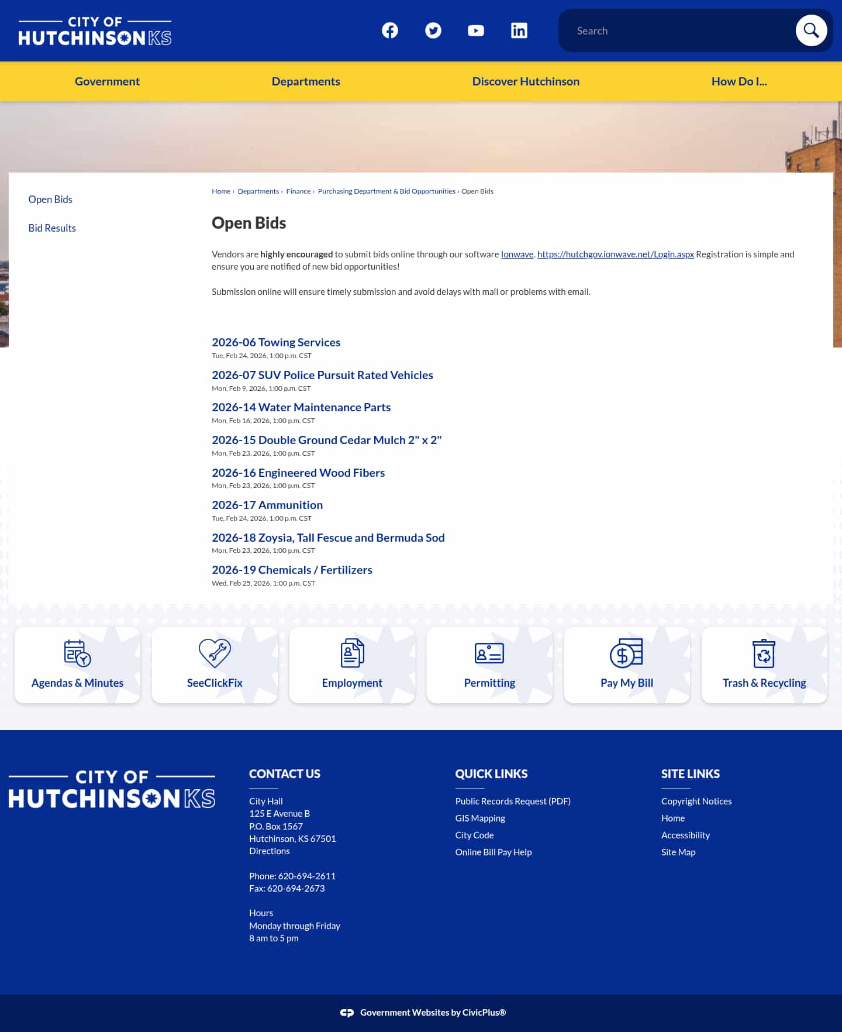Click the Pay My Bill label
Screen dimensions: 842x1032
tap(627, 683)
